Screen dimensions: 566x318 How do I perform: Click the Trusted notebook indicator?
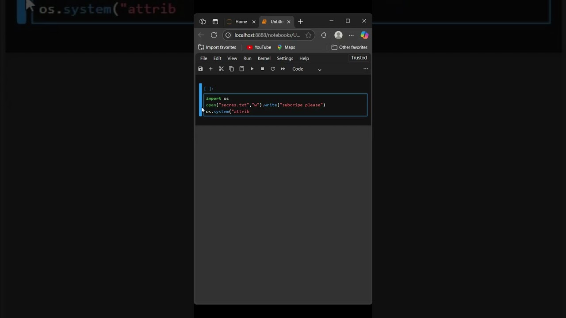(x=359, y=58)
